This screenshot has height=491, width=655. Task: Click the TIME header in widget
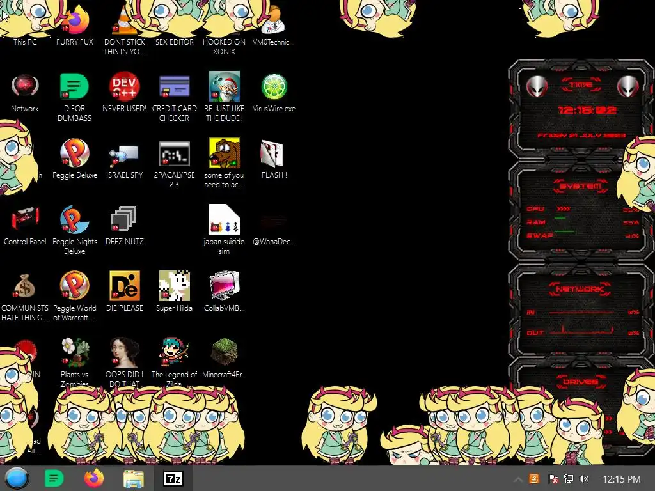pos(581,85)
